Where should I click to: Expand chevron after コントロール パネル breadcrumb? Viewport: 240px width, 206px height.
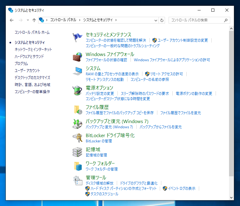(x=80, y=20)
